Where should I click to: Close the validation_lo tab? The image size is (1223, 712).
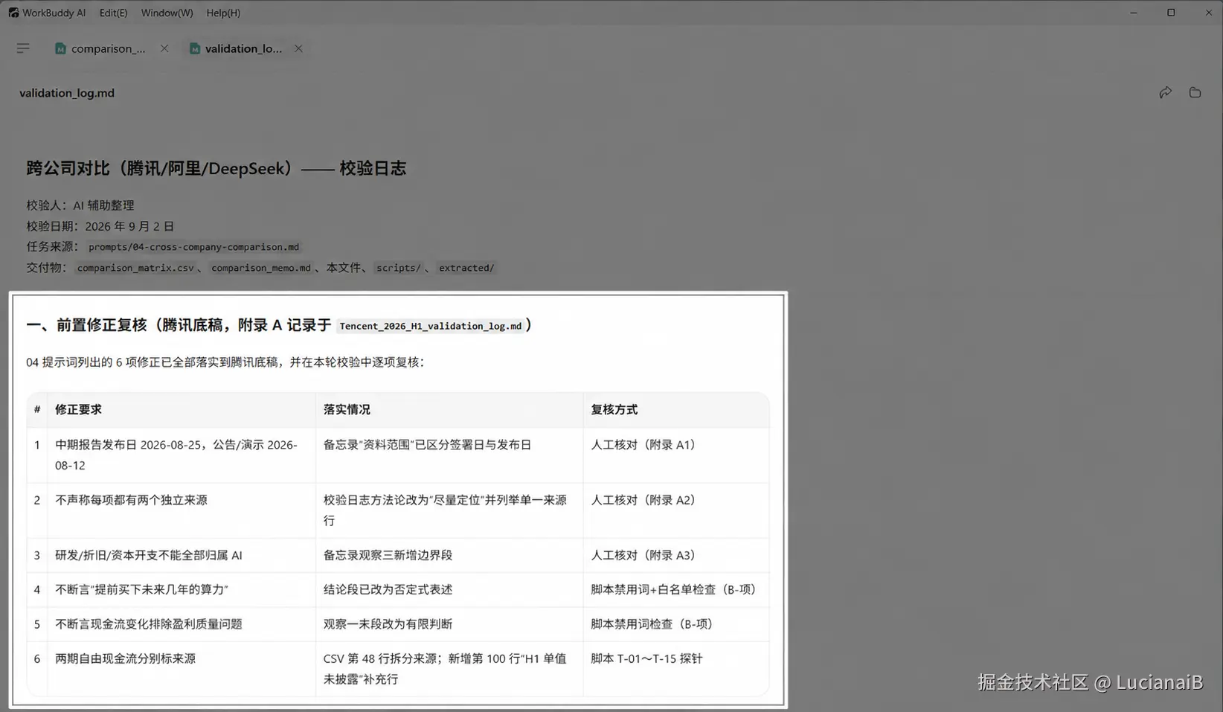(x=298, y=48)
